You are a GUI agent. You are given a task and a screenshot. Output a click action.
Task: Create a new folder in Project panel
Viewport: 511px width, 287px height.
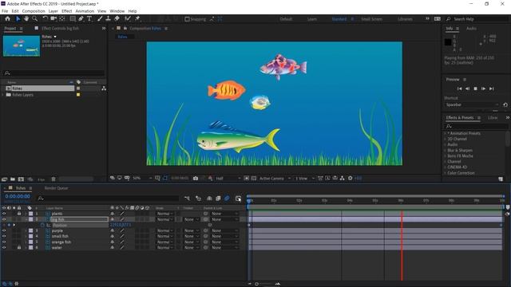[x=13, y=179]
